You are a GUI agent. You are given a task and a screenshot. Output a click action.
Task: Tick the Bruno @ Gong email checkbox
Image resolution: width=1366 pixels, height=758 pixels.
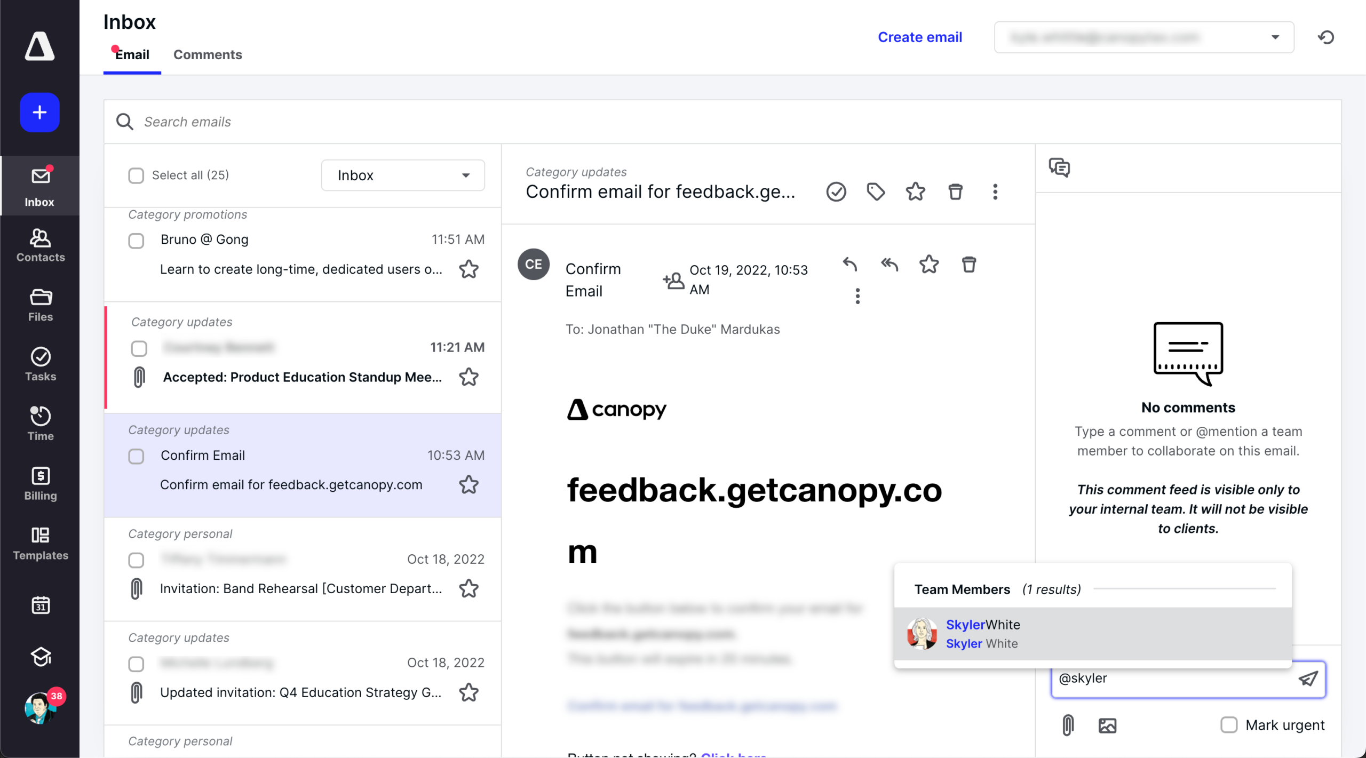[136, 241]
